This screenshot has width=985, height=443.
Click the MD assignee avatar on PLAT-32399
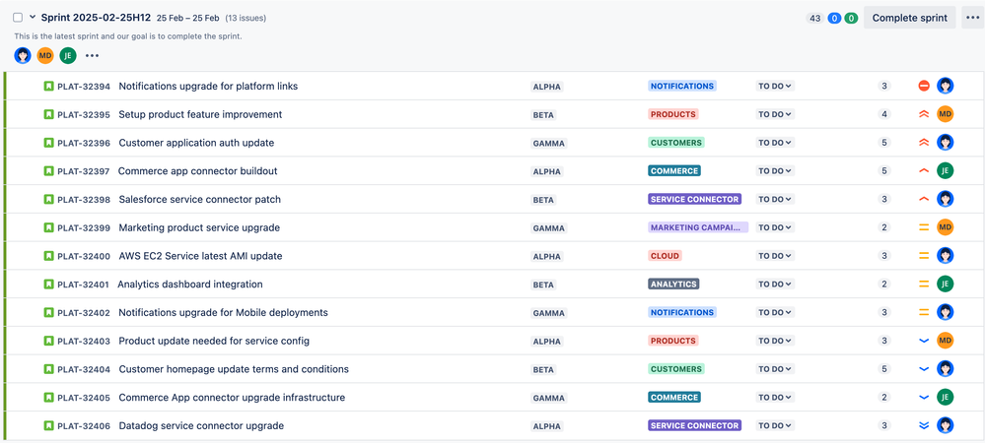pyautogui.click(x=945, y=227)
